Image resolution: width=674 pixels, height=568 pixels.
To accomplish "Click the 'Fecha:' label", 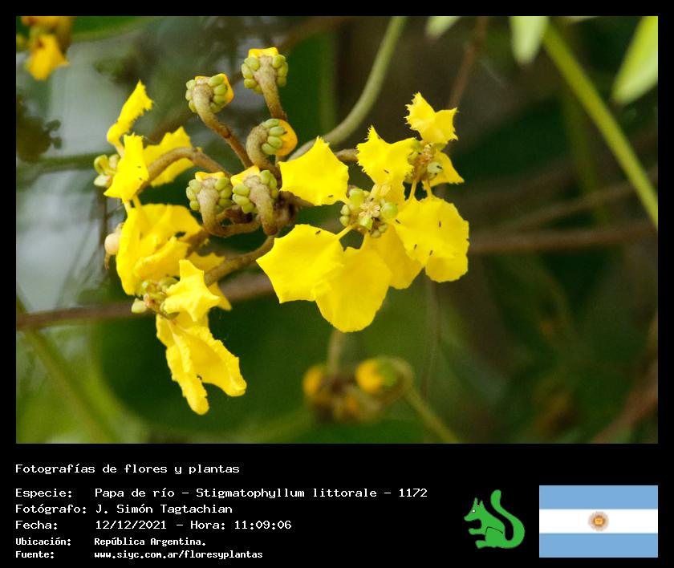I will [x=37, y=525].
